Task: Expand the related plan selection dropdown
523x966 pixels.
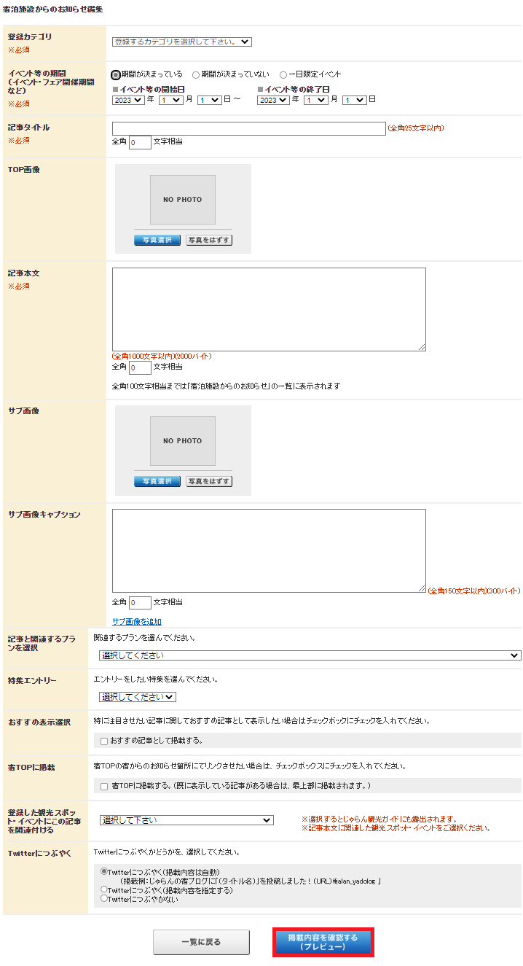Action: tap(310, 655)
